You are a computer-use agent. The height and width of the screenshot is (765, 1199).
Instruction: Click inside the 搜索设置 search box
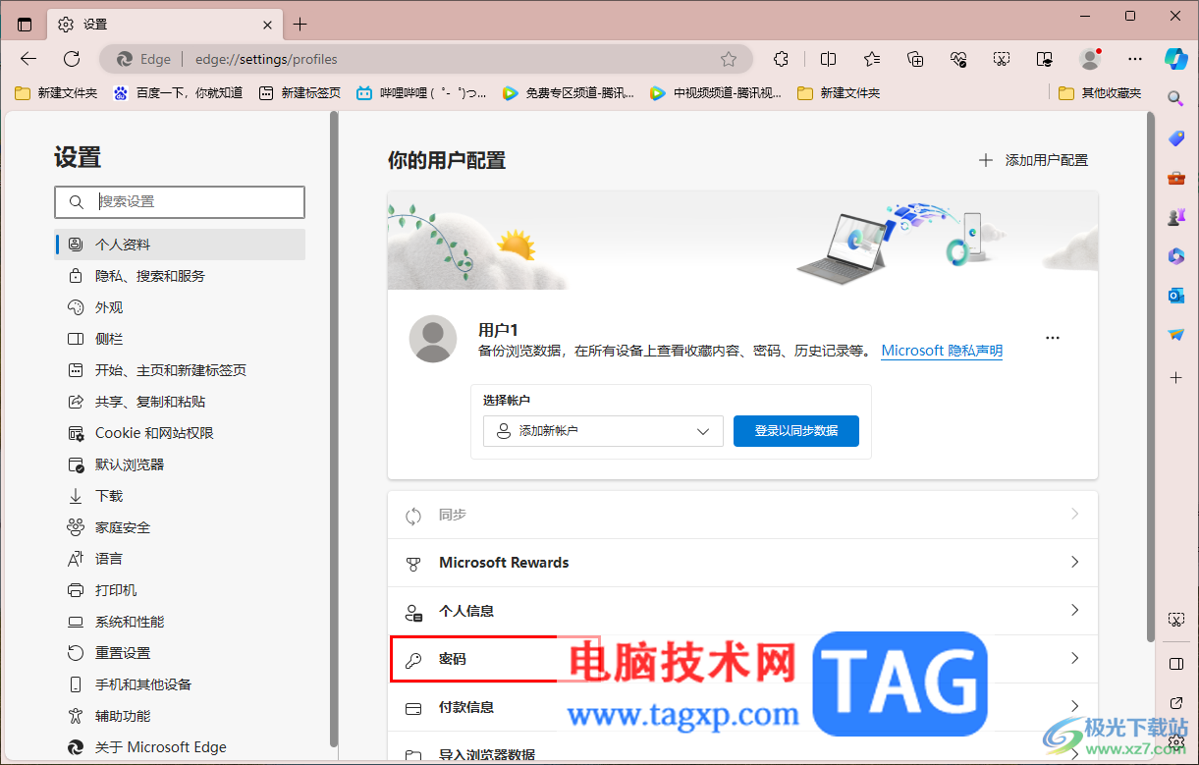[x=180, y=201]
